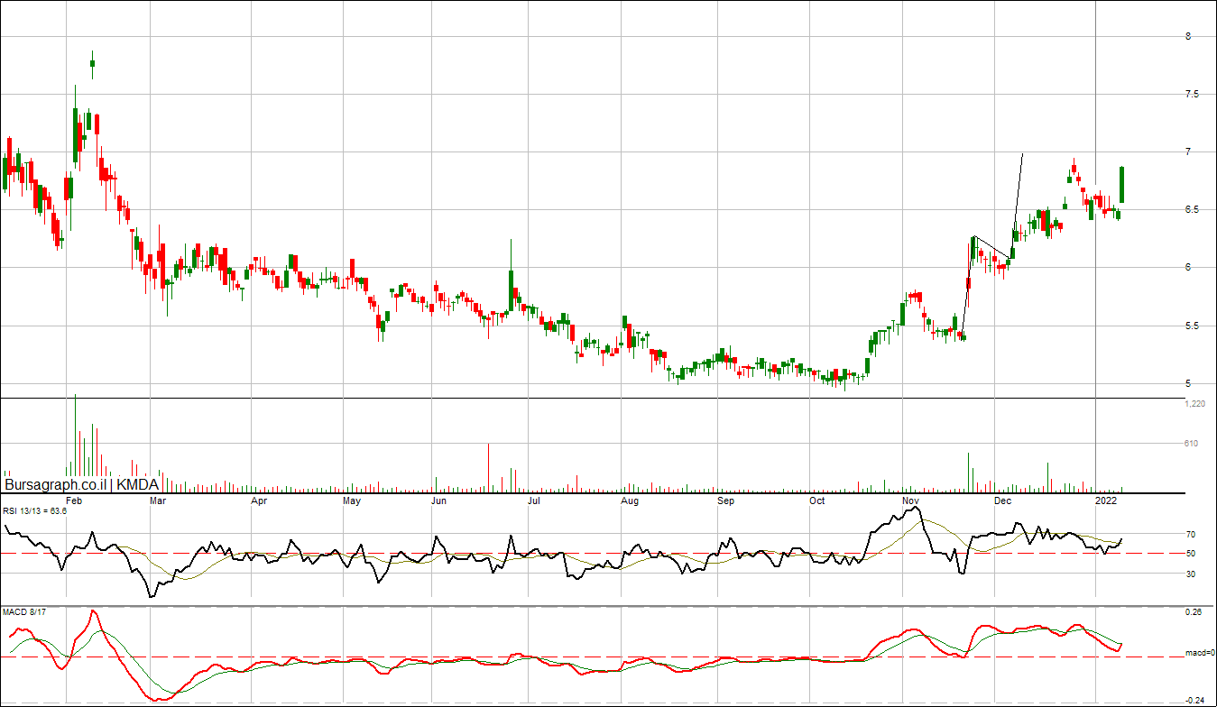The width and height of the screenshot is (1217, 707).
Task: Select the "Jun" month label
Action: (x=439, y=500)
